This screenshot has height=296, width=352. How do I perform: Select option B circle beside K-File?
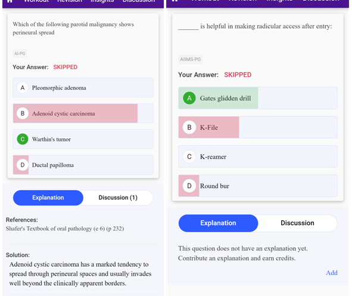[x=189, y=127]
